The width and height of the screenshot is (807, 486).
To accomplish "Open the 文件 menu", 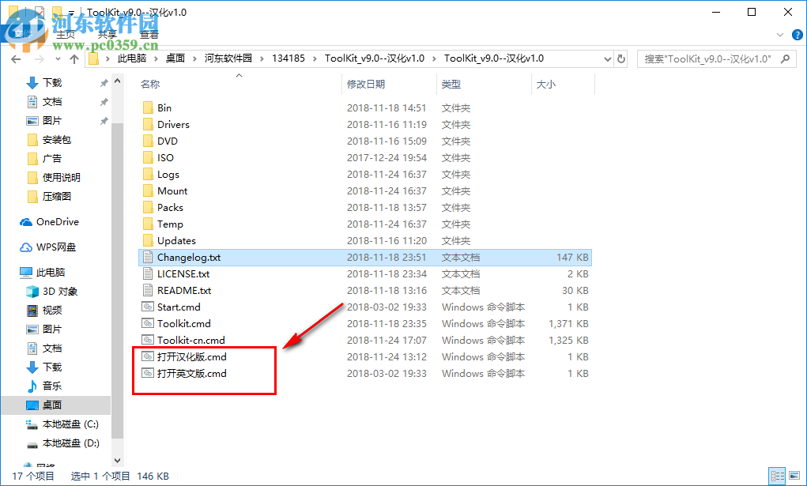I will pyautogui.click(x=21, y=34).
